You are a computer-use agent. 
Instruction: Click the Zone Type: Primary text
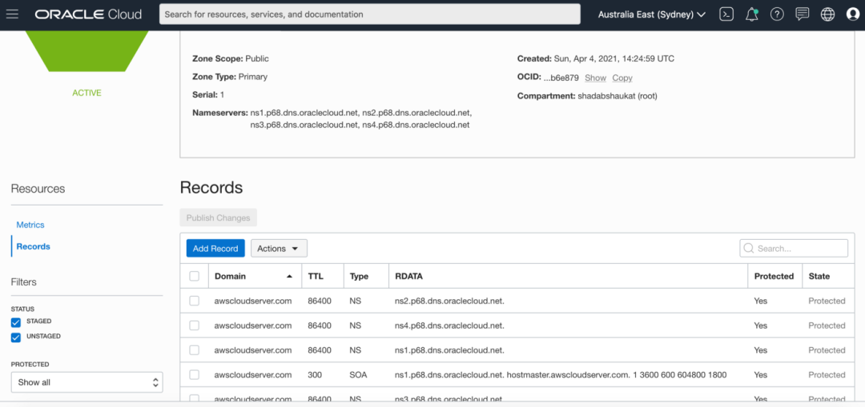pos(230,77)
